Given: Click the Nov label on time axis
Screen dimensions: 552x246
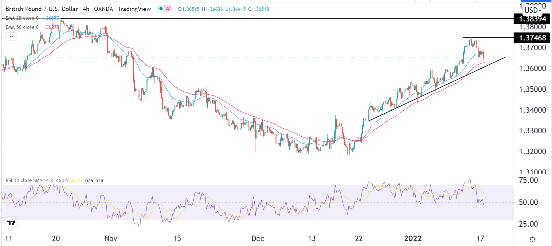Looking at the screenshot, I should point(111,239).
